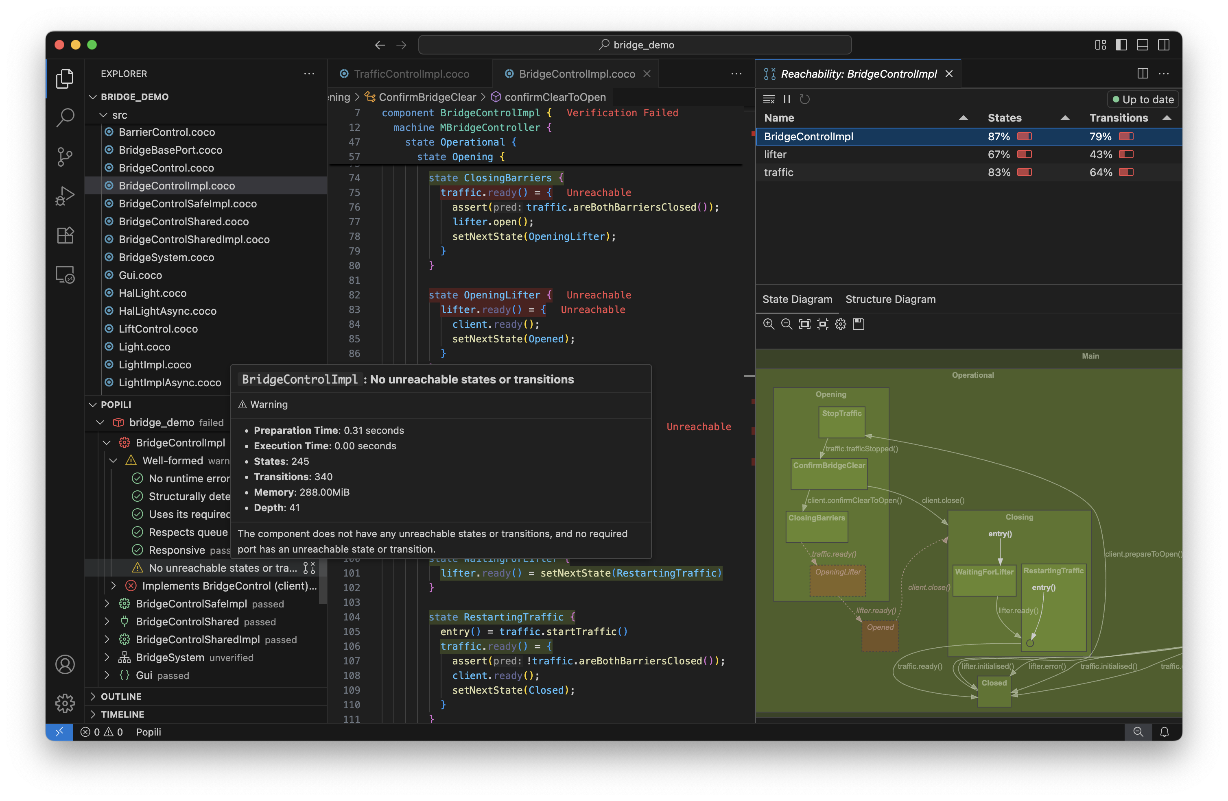Click the clear list icon in Reachability toolbar

(769, 99)
